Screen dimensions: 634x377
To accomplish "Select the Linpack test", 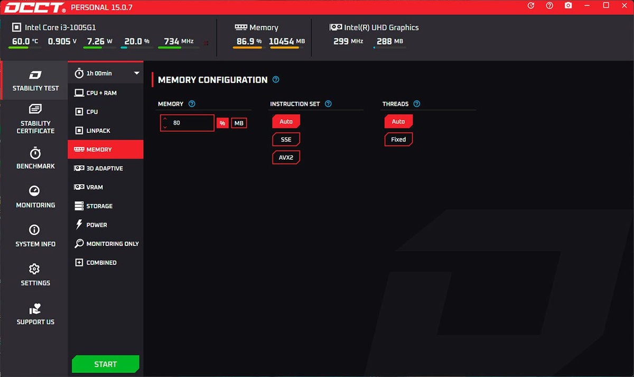I will (106, 131).
